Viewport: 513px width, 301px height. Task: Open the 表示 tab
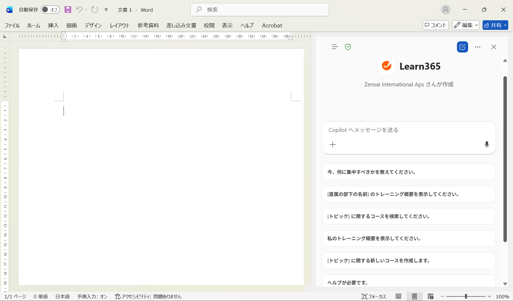(x=227, y=25)
